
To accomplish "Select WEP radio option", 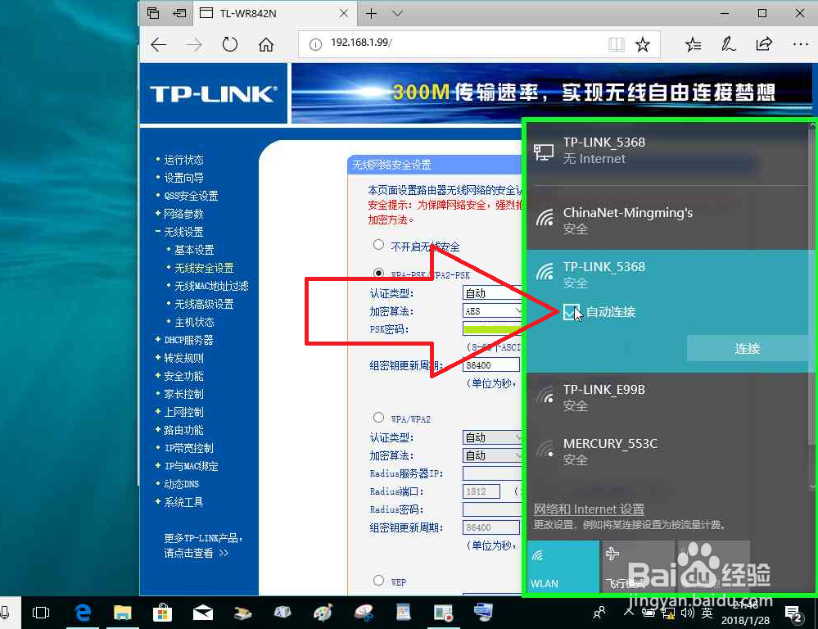I will [379, 581].
